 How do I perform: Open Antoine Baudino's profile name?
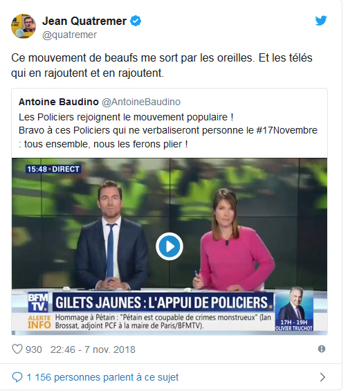(x=59, y=102)
